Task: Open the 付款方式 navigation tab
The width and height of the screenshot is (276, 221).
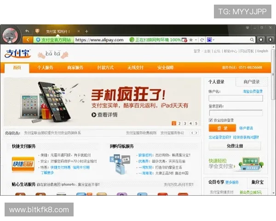Action: tap(105, 68)
